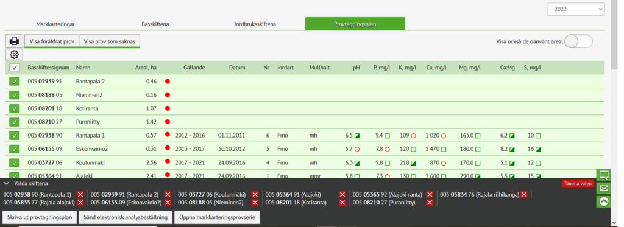Image resolution: width=624 pixels, height=227 pixels.
Task: Uncheck the Nieminen2 row checkbox
Action: [x=15, y=95]
